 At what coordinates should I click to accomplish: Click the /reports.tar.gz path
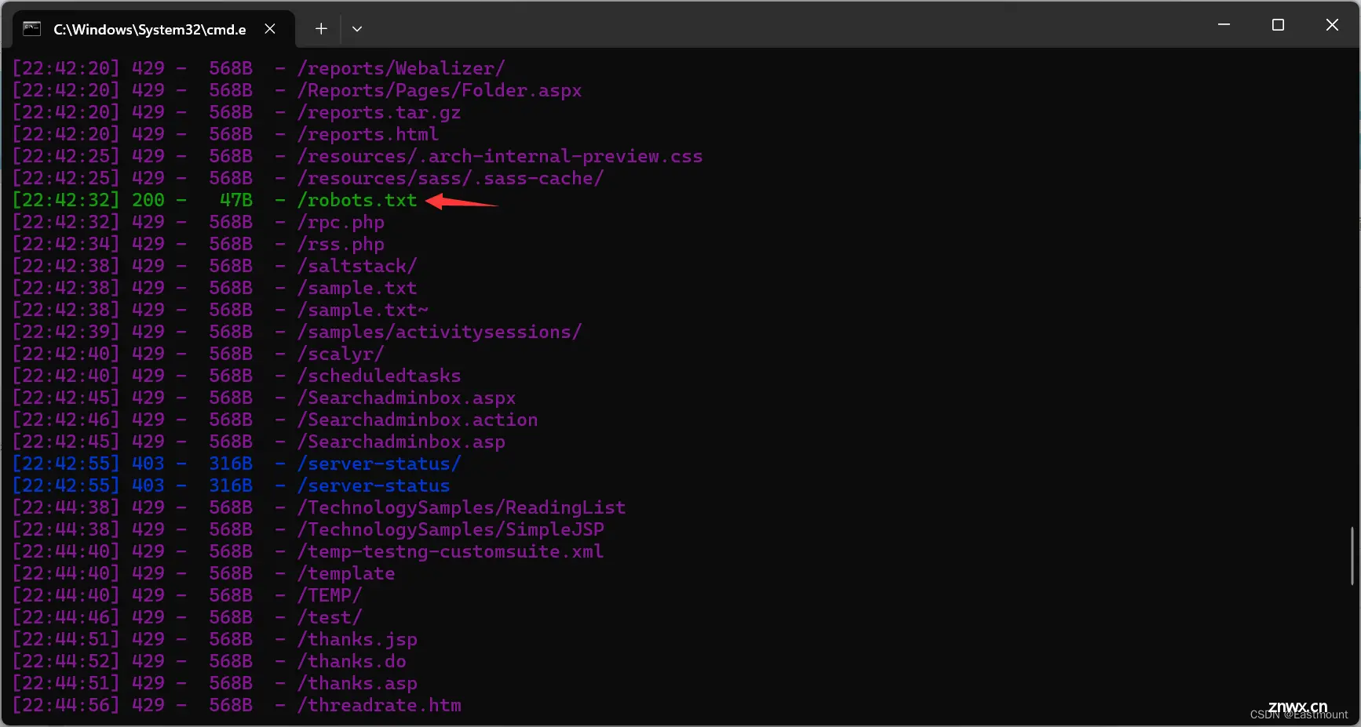(379, 113)
